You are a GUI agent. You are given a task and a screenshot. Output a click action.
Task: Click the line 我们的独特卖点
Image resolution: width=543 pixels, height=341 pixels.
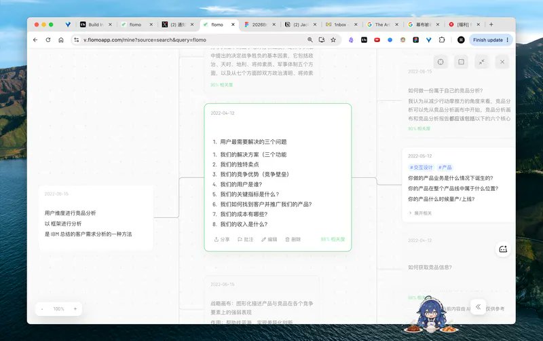point(240,164)
